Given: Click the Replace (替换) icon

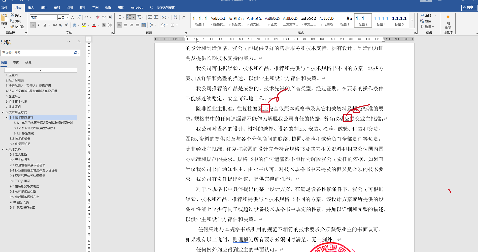Looking at the screenshot, I should point(422,21).
